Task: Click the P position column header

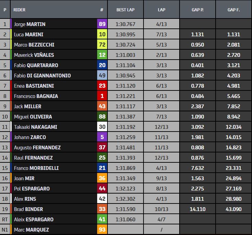Action: [5, 10]
